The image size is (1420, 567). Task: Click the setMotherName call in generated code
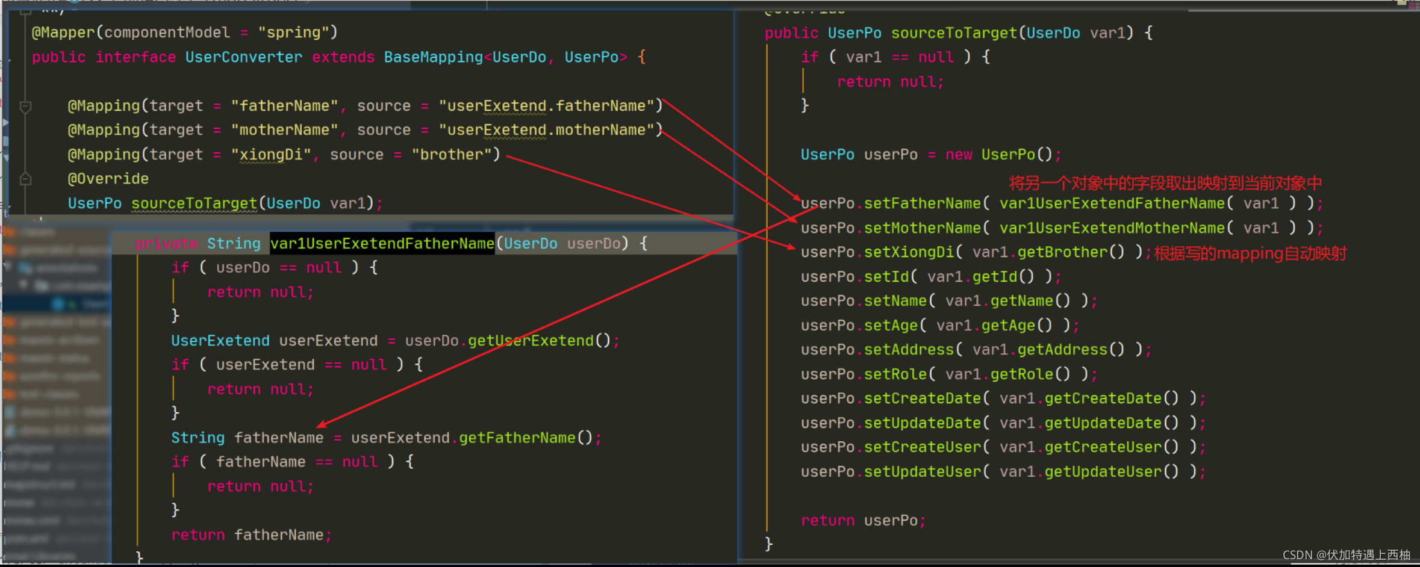click(923, 228)
